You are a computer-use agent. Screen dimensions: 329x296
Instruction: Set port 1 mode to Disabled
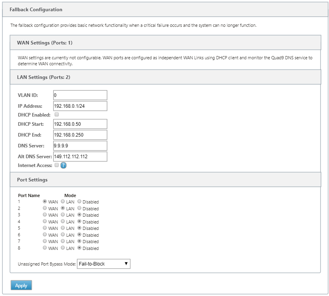(79, 201)
